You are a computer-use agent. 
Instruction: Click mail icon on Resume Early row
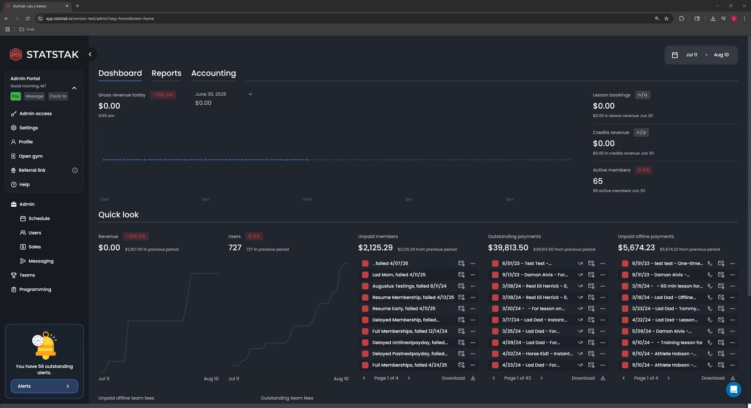[x=461, y=309]
